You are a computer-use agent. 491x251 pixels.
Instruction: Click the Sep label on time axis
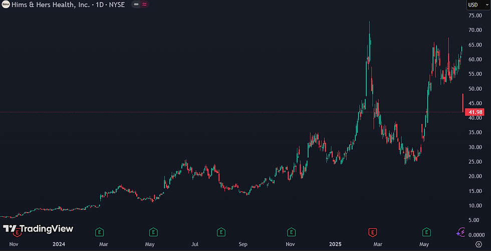tap(243, 244)
